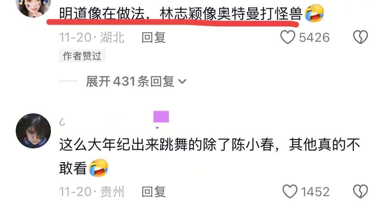385x211 pixels.
Task: Expand 展开431条回复
Action: coord(136,81)
